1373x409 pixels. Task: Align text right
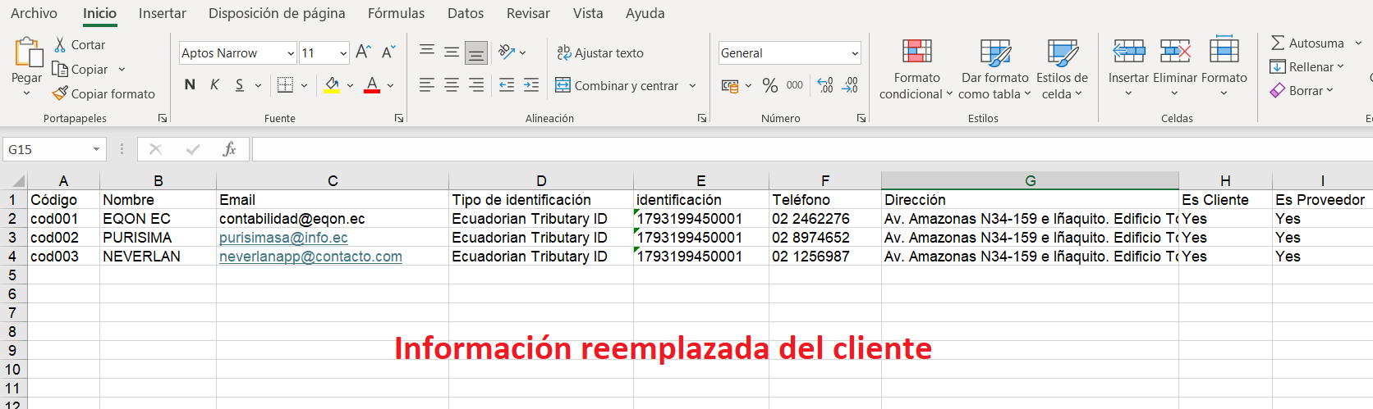tap(476, 85)
